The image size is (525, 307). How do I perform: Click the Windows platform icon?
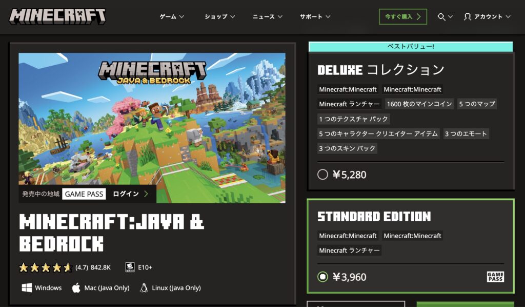tap(27, 287)
